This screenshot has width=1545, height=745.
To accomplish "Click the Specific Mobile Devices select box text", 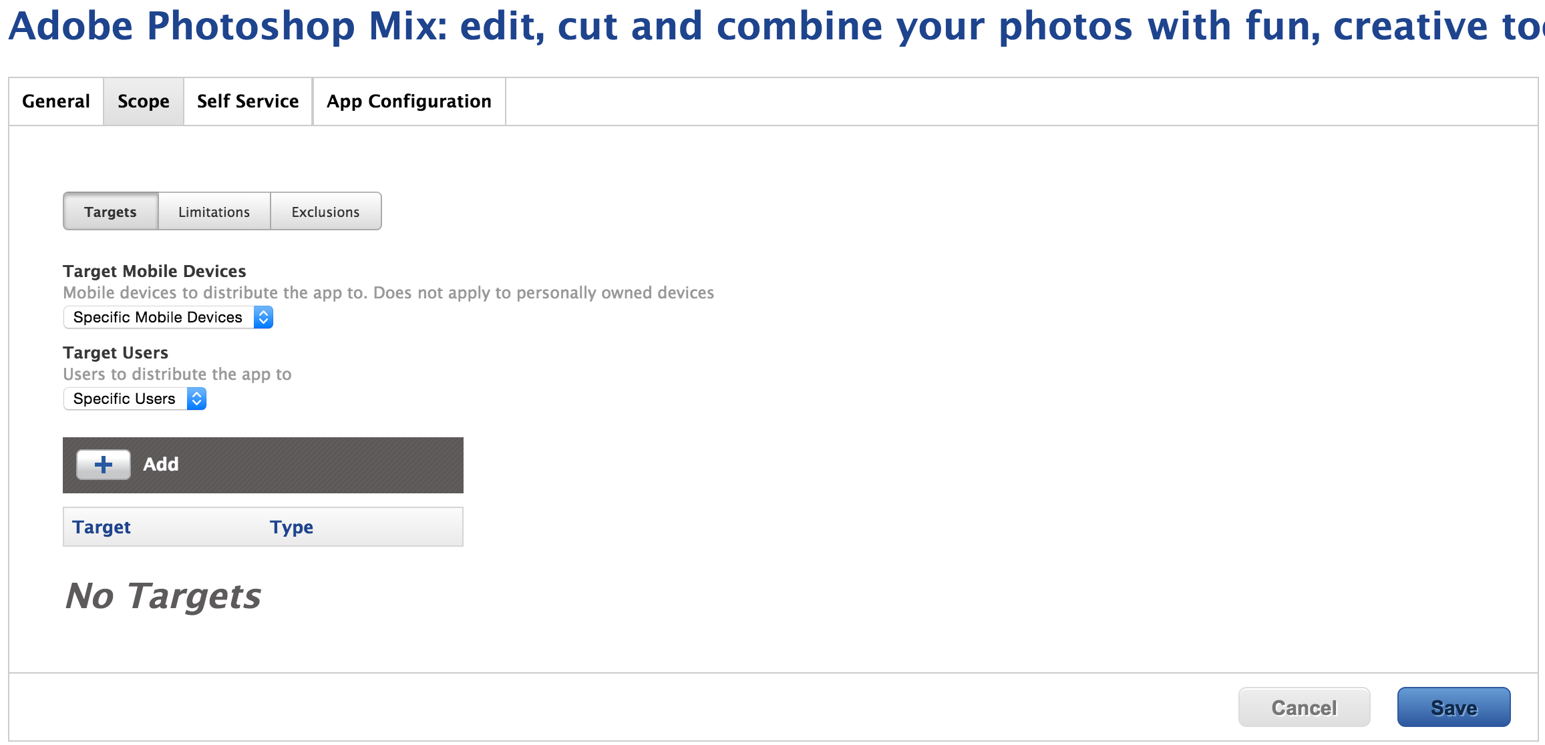I will [x=158, y=317].
